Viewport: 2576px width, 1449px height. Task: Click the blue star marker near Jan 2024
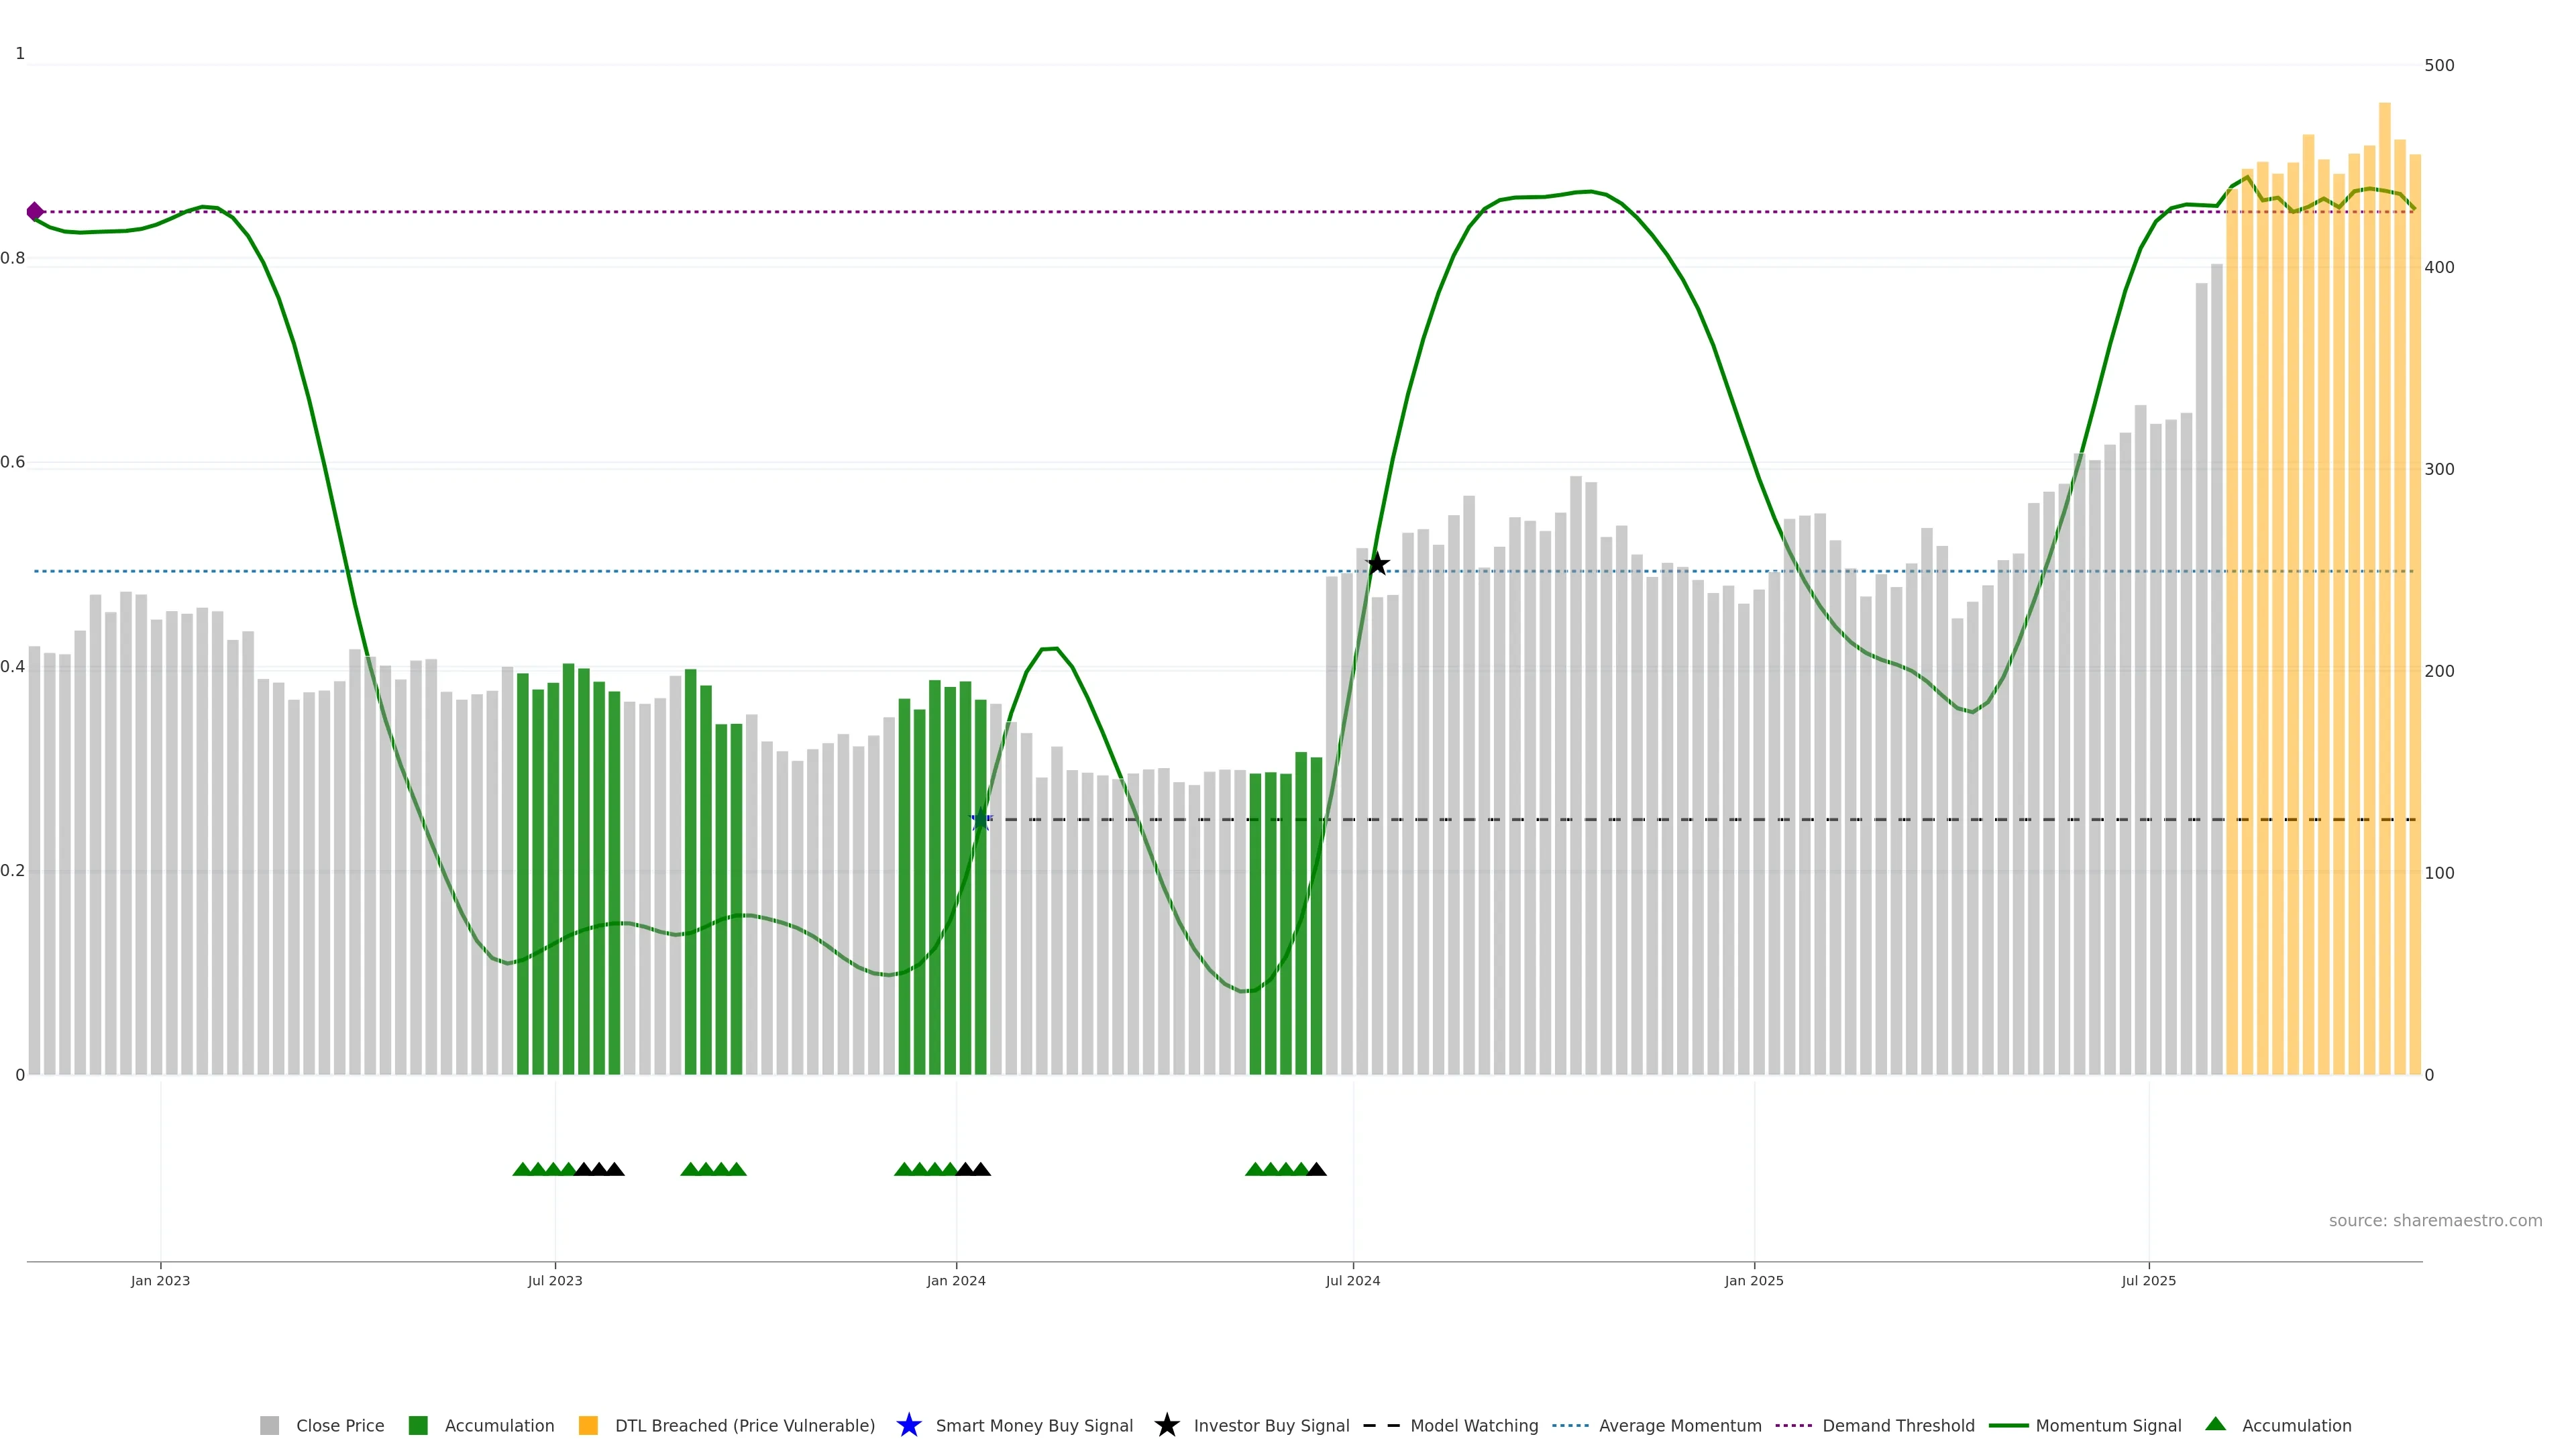click(x=981, y=820)
